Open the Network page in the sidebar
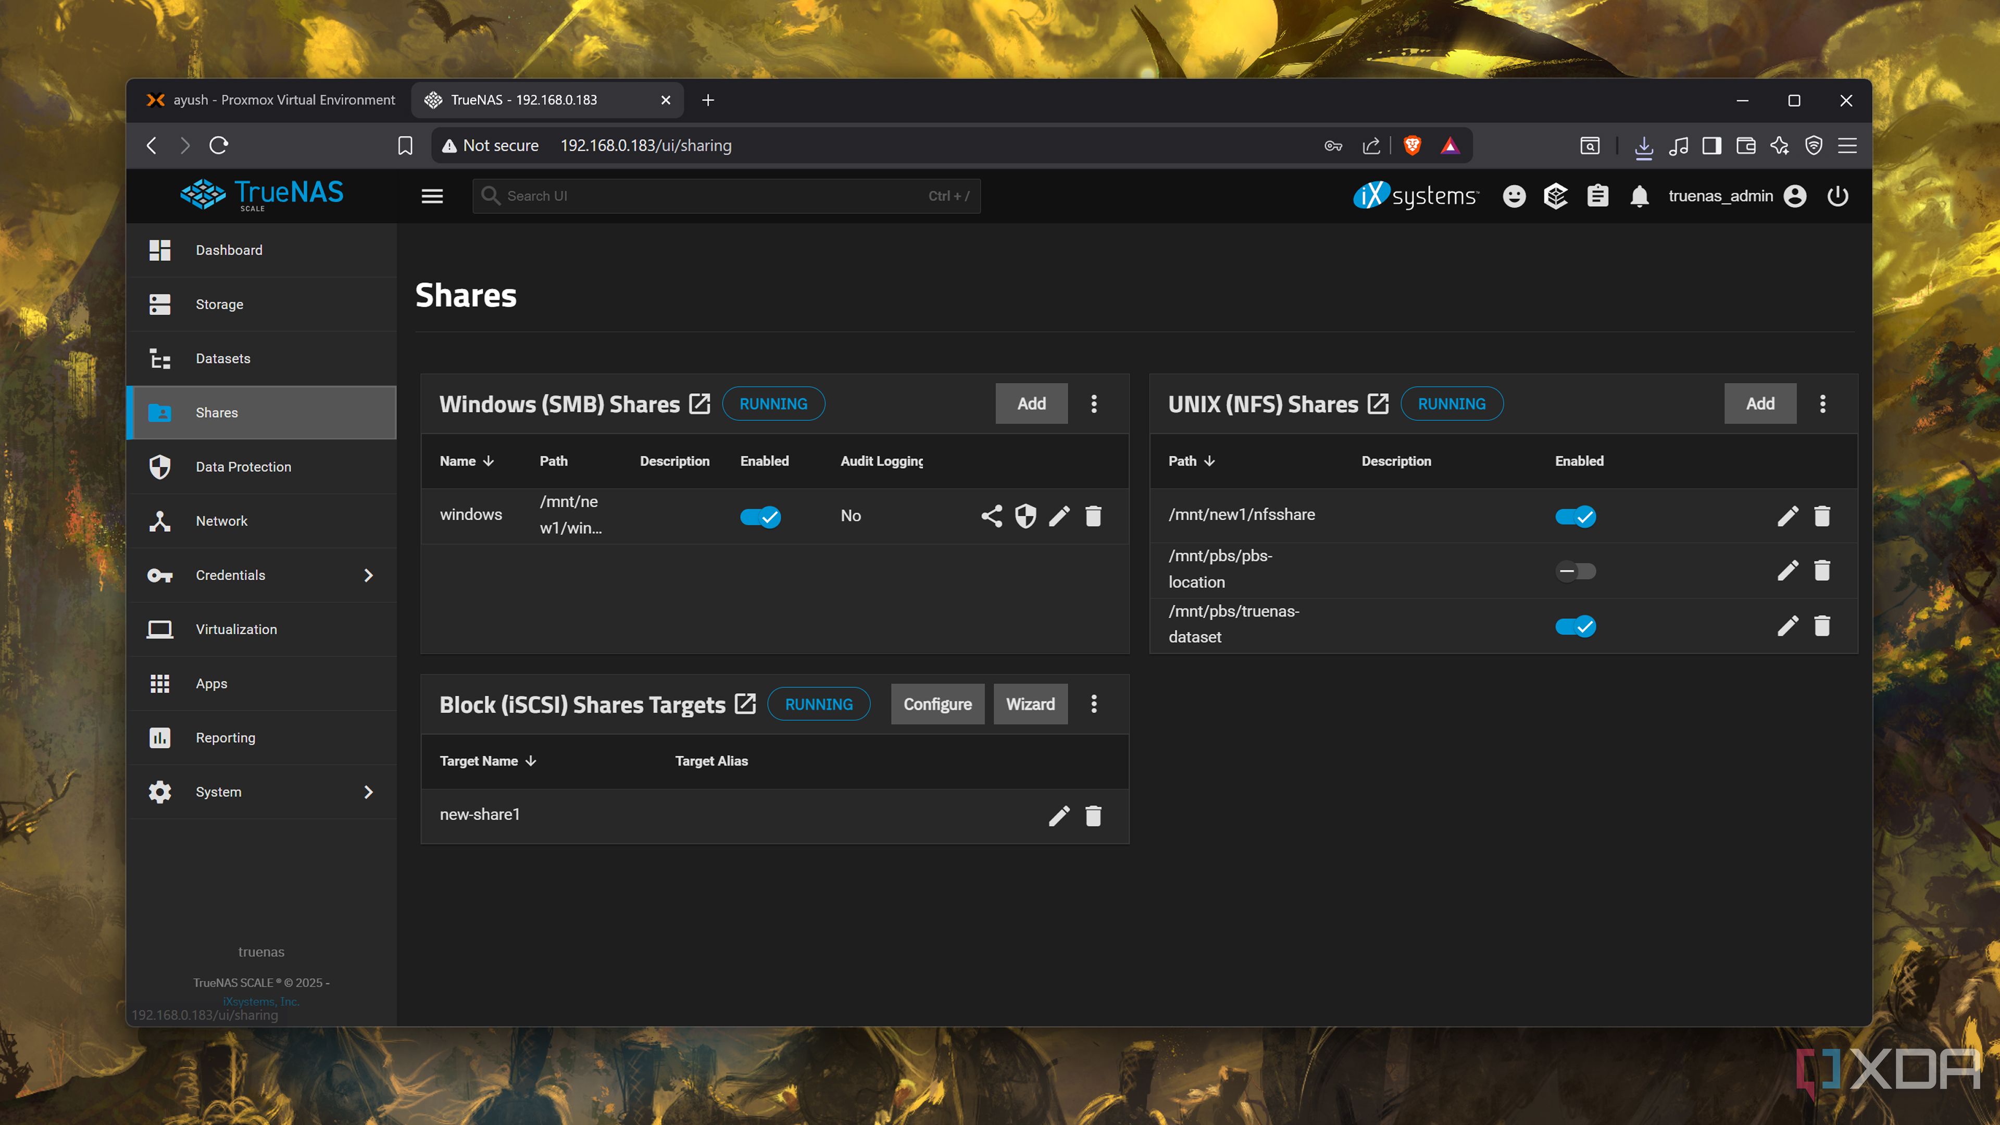The width and height of the screenshot is (2000, 1125). (x=261, y=521)
